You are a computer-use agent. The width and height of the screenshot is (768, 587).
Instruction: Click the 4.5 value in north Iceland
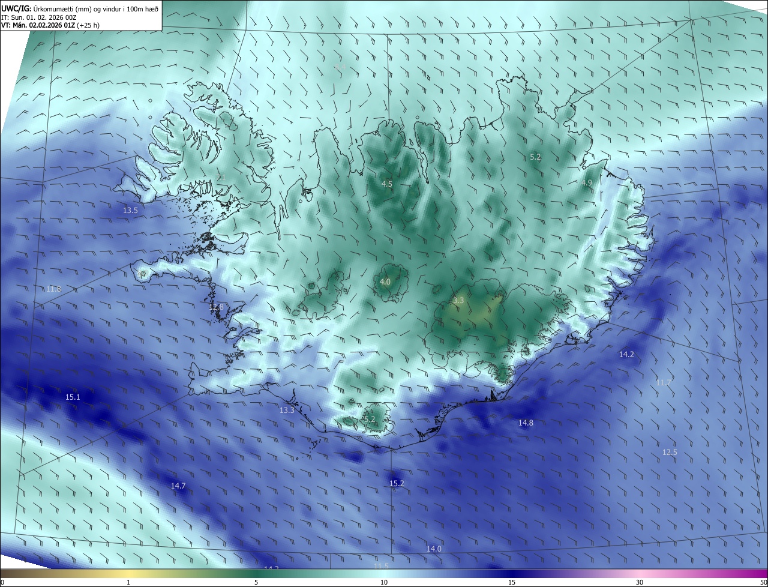(x=387, y=184)
